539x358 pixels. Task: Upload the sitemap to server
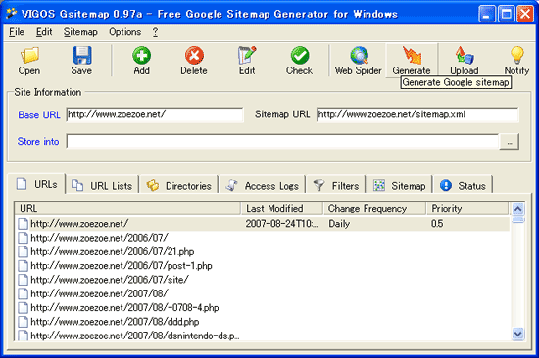click(465, 61)
